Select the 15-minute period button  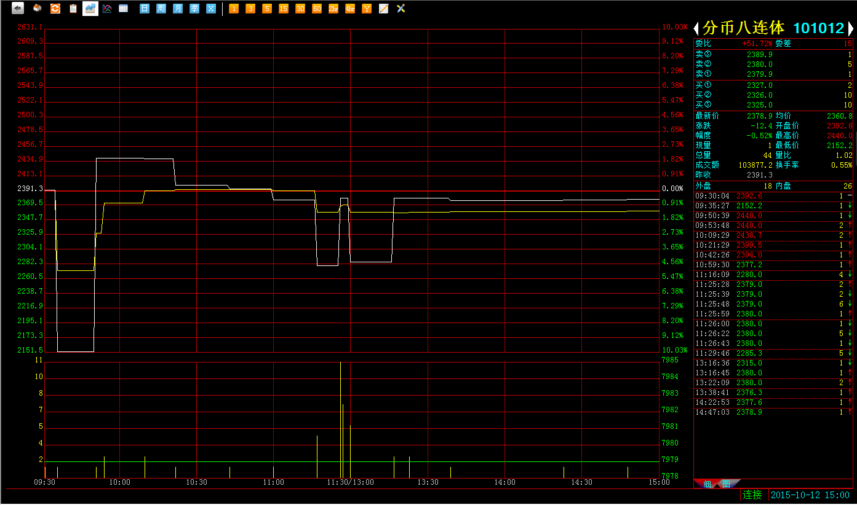click(284, 9)
